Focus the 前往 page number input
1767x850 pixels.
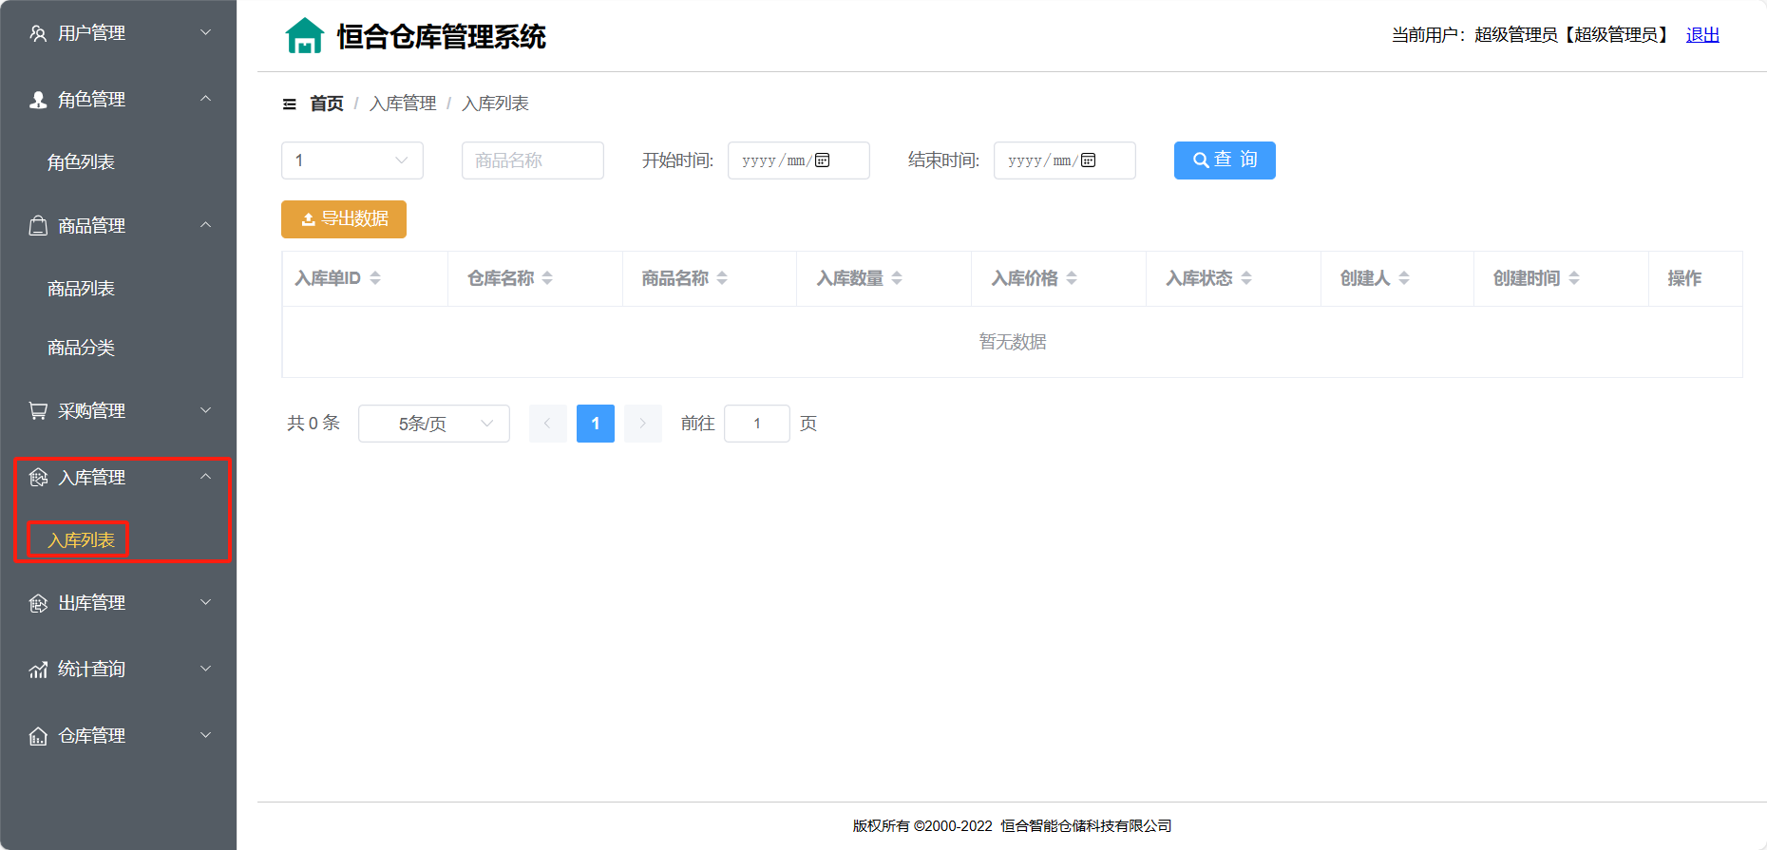[x=757, y=424]
